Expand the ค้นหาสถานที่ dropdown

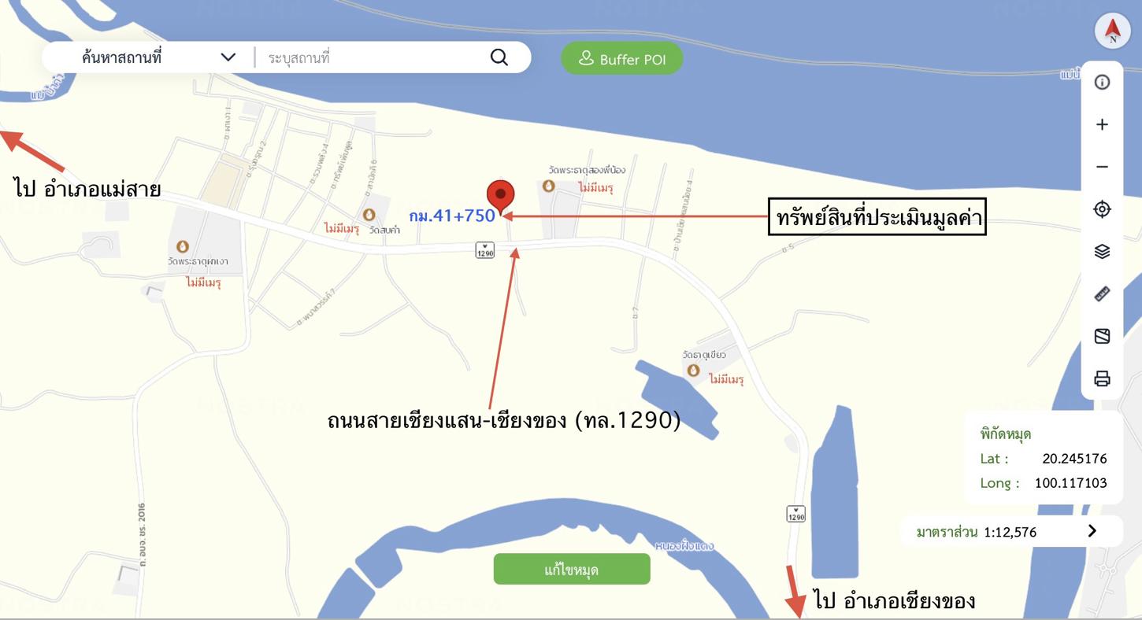coord(228,57)
